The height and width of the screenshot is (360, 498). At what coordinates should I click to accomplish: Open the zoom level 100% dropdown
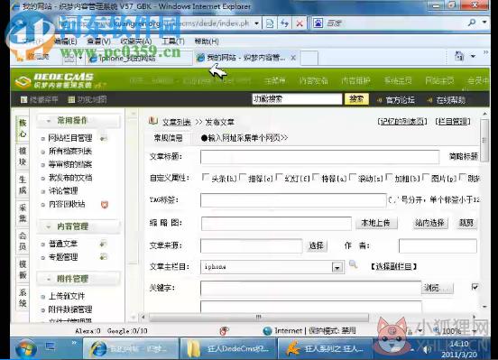[x=475, y=331]
